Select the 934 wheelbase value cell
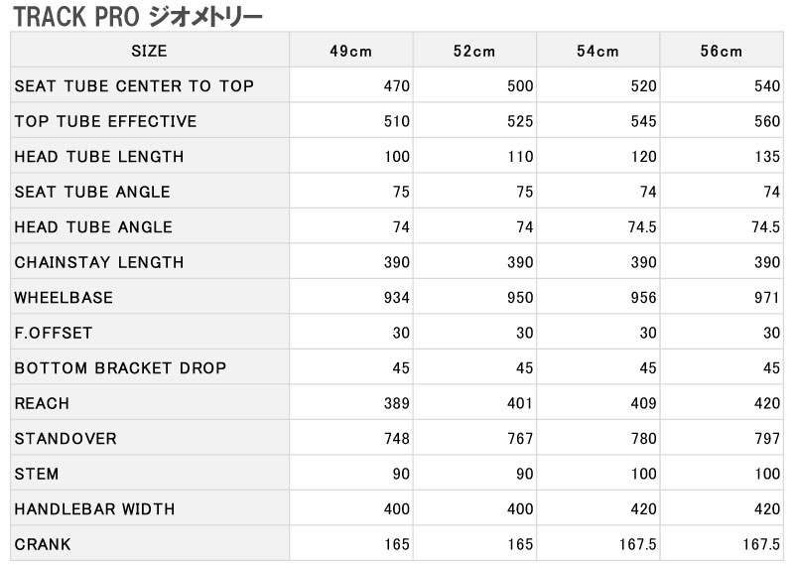 (x=351, y=298)
